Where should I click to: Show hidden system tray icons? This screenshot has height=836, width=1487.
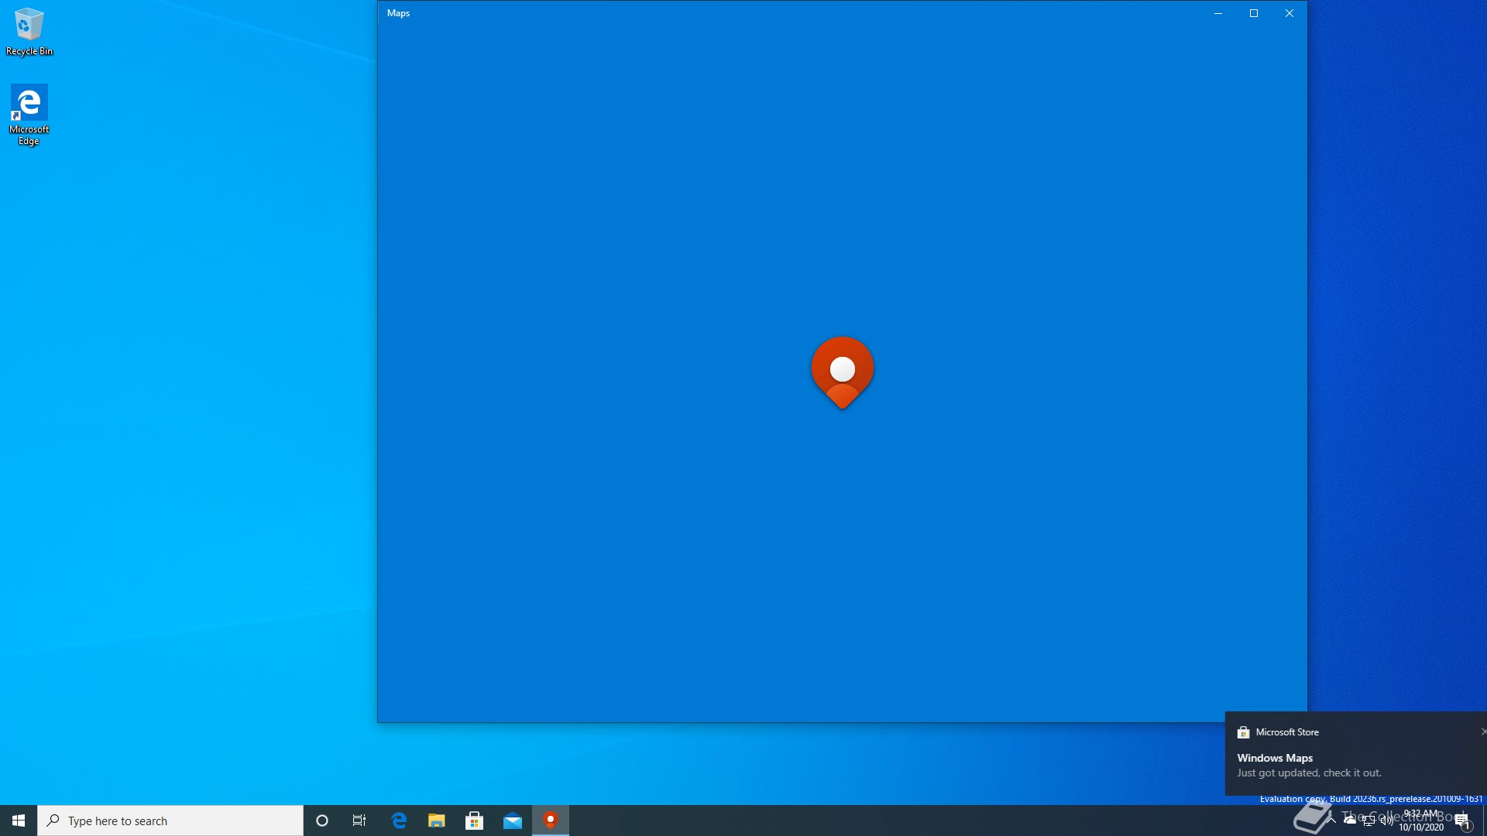pos(1331,820)
